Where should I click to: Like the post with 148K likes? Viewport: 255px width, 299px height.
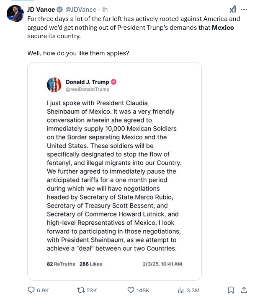(131, 290)
